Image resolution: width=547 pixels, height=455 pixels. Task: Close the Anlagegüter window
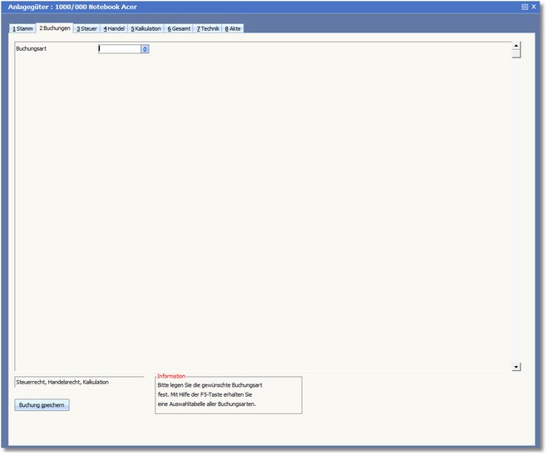click(535, 7)
